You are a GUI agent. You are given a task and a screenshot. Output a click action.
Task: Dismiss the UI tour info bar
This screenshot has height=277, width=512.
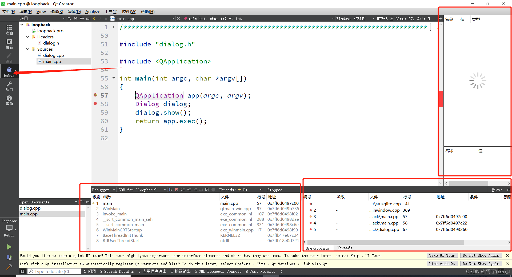507,255
